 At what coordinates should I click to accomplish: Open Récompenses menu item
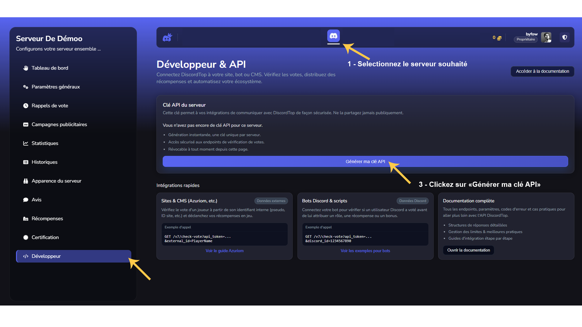[x=47, y=219]
